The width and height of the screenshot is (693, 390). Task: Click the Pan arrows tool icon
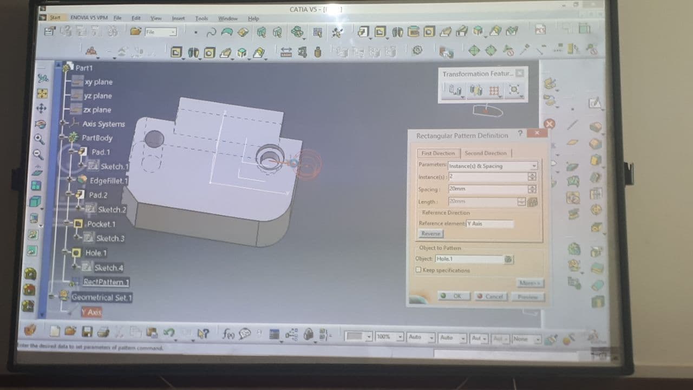coord(41,108)
